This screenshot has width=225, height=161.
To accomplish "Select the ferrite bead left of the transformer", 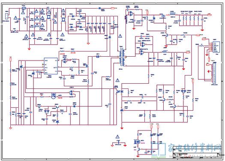I will pos(98,57).
